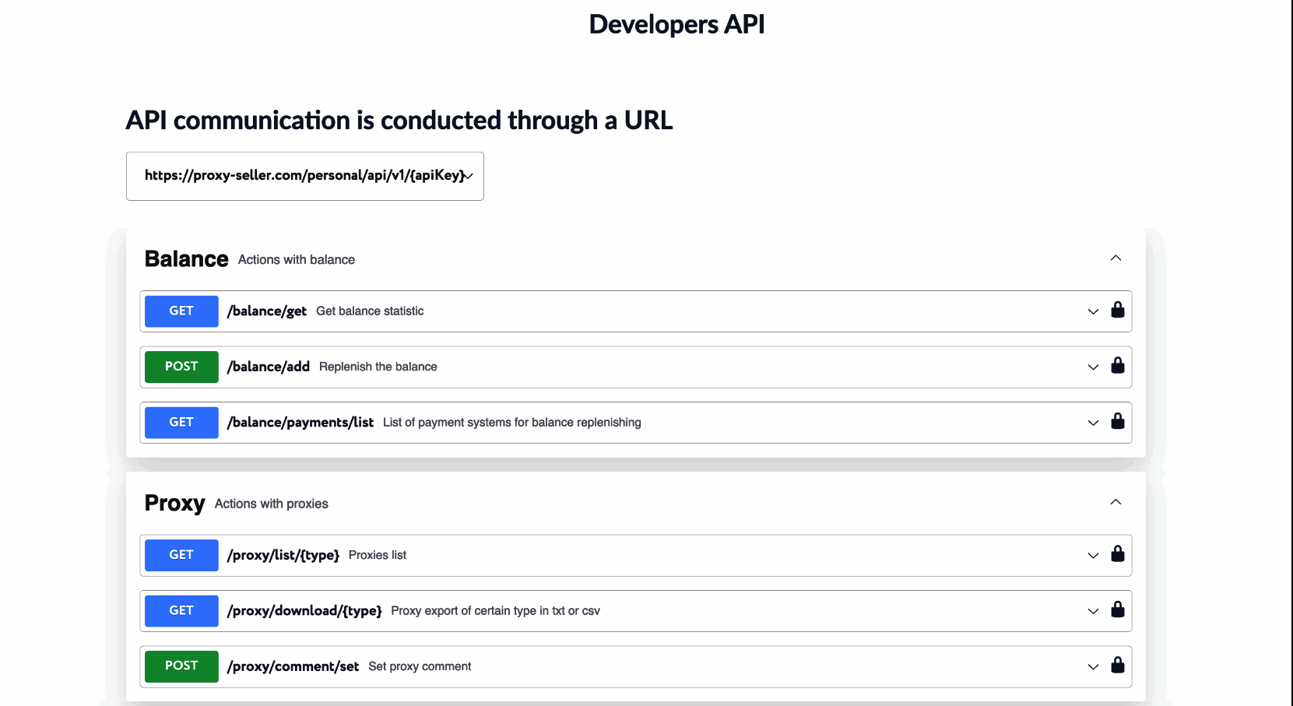Expand the /balance/get endpoint chevron
This screenshot has width=1293, height=706.
coord(1093,311)
